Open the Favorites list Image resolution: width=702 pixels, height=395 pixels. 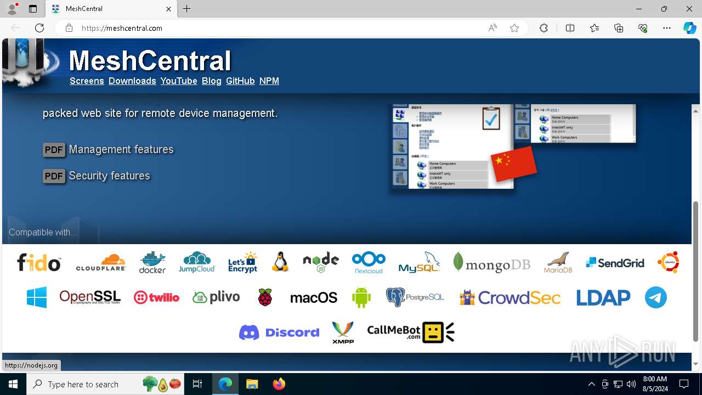tap(595, 28)
